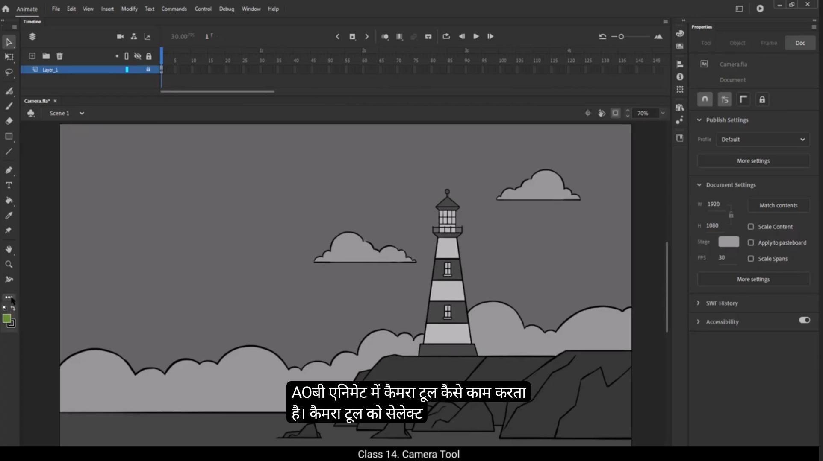Select the Classic Brush tool
This screenshot has width=823, height=461.
(9, 106)
